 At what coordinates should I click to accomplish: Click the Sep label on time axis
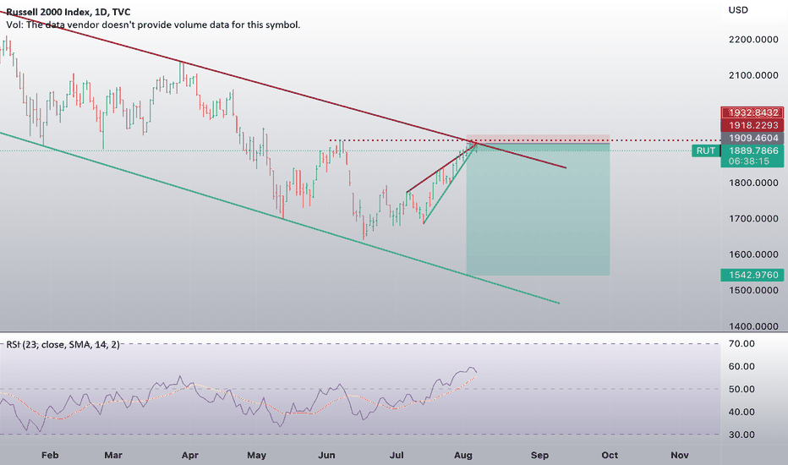coord(539,455)
